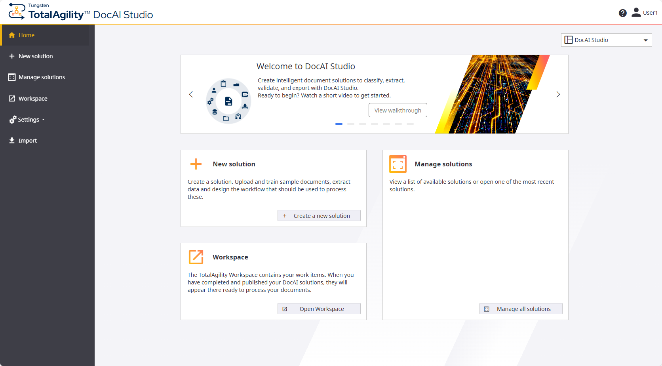Screen dimensions: 662x366
Task: Open the help icon in the top bar
Action: [x=622, y=13]
